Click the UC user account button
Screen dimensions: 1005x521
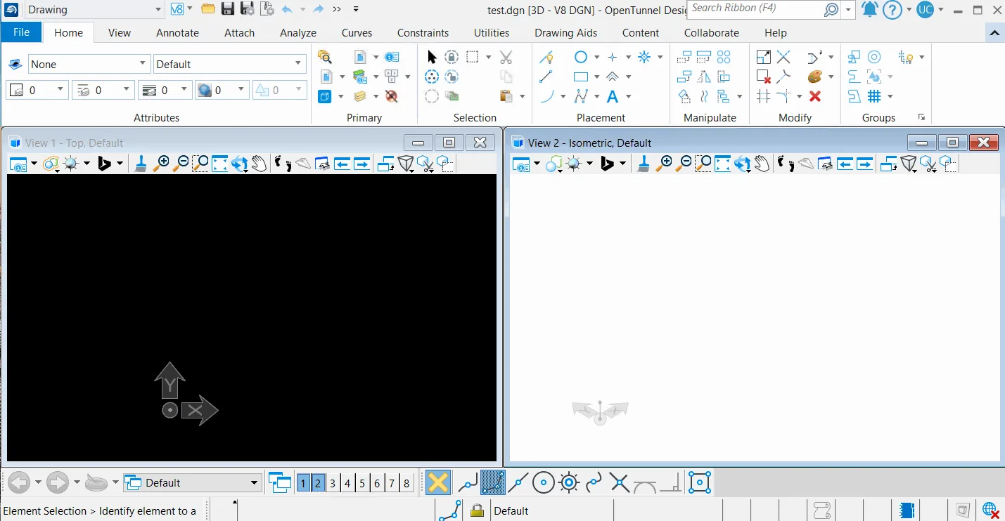926,9
